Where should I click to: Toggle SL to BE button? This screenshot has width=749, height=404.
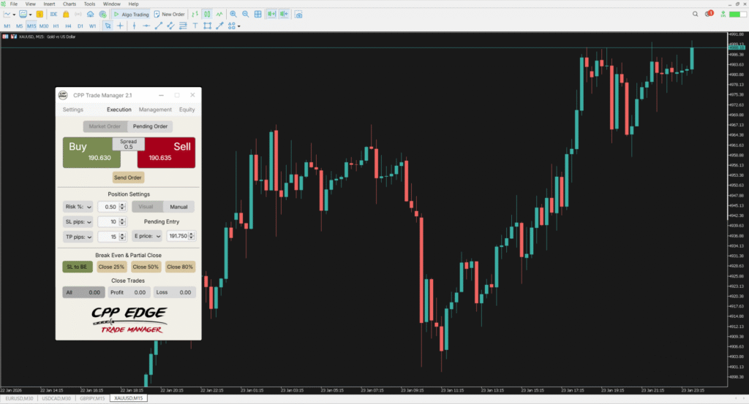coord(77,267)
